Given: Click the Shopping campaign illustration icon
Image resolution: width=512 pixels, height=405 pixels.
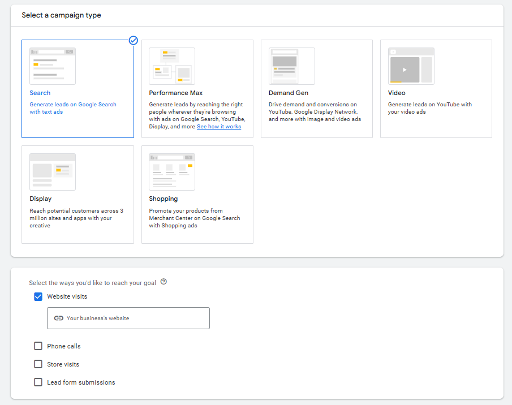Looking at the screenshot, I should click(x=172, y=172).
